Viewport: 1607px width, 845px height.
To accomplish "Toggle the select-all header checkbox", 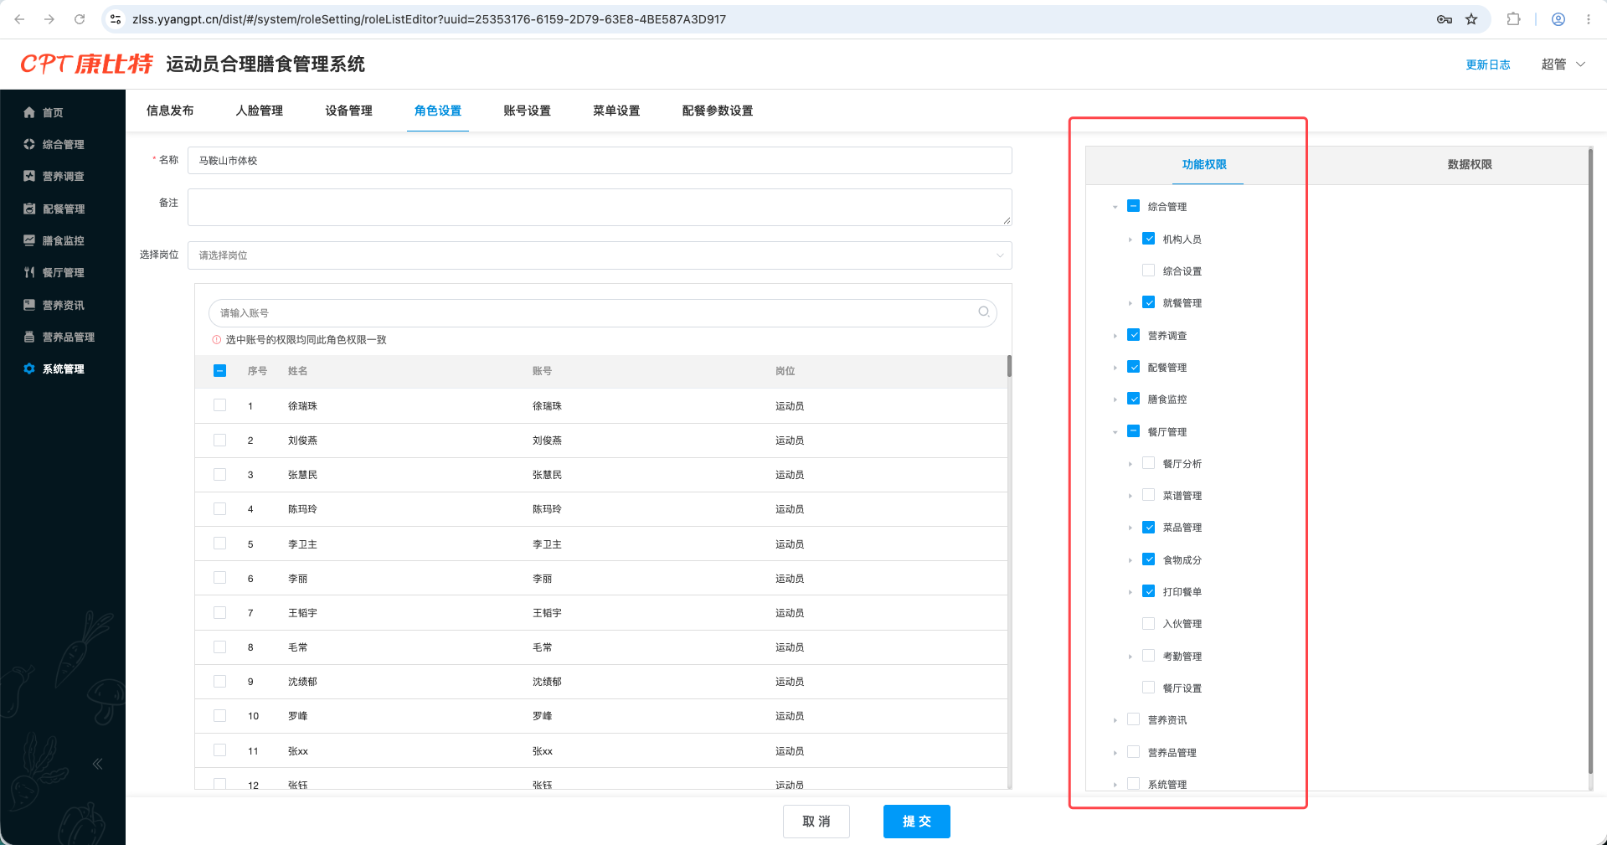I will (219, 370).
